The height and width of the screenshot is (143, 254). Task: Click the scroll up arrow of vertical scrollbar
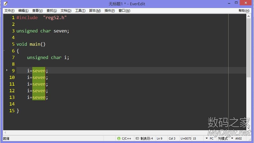click(x=248, y=16)
